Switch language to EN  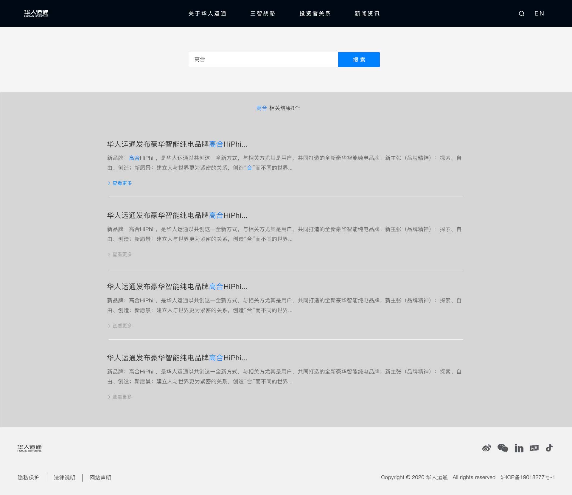point(539,13)
